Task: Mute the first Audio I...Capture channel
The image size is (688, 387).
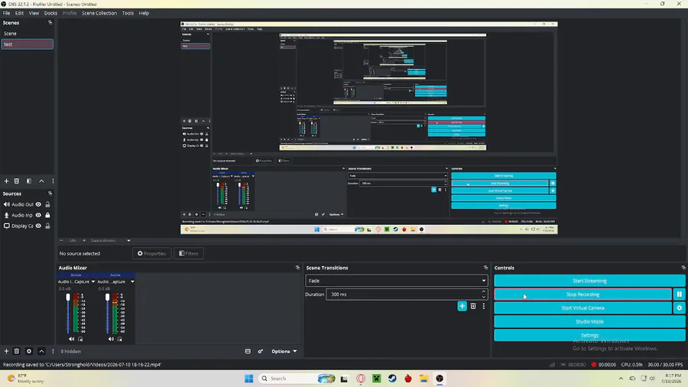Action: tap(72, 339)
